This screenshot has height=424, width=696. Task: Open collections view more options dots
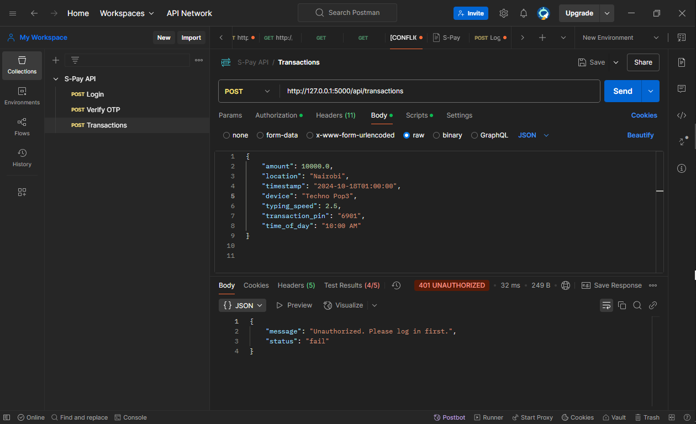coord(199,60)
